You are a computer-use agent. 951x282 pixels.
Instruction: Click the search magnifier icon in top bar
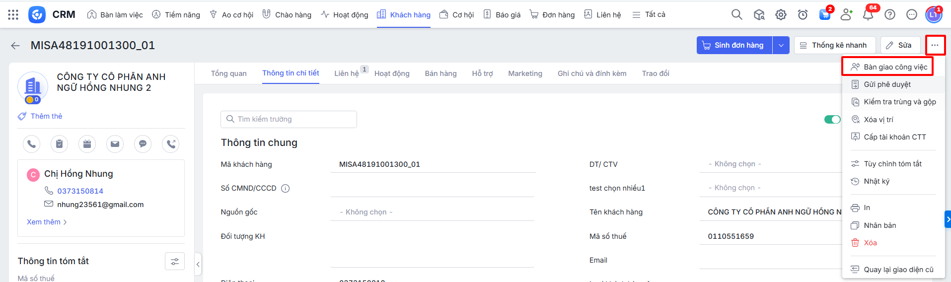click(736, 15)
